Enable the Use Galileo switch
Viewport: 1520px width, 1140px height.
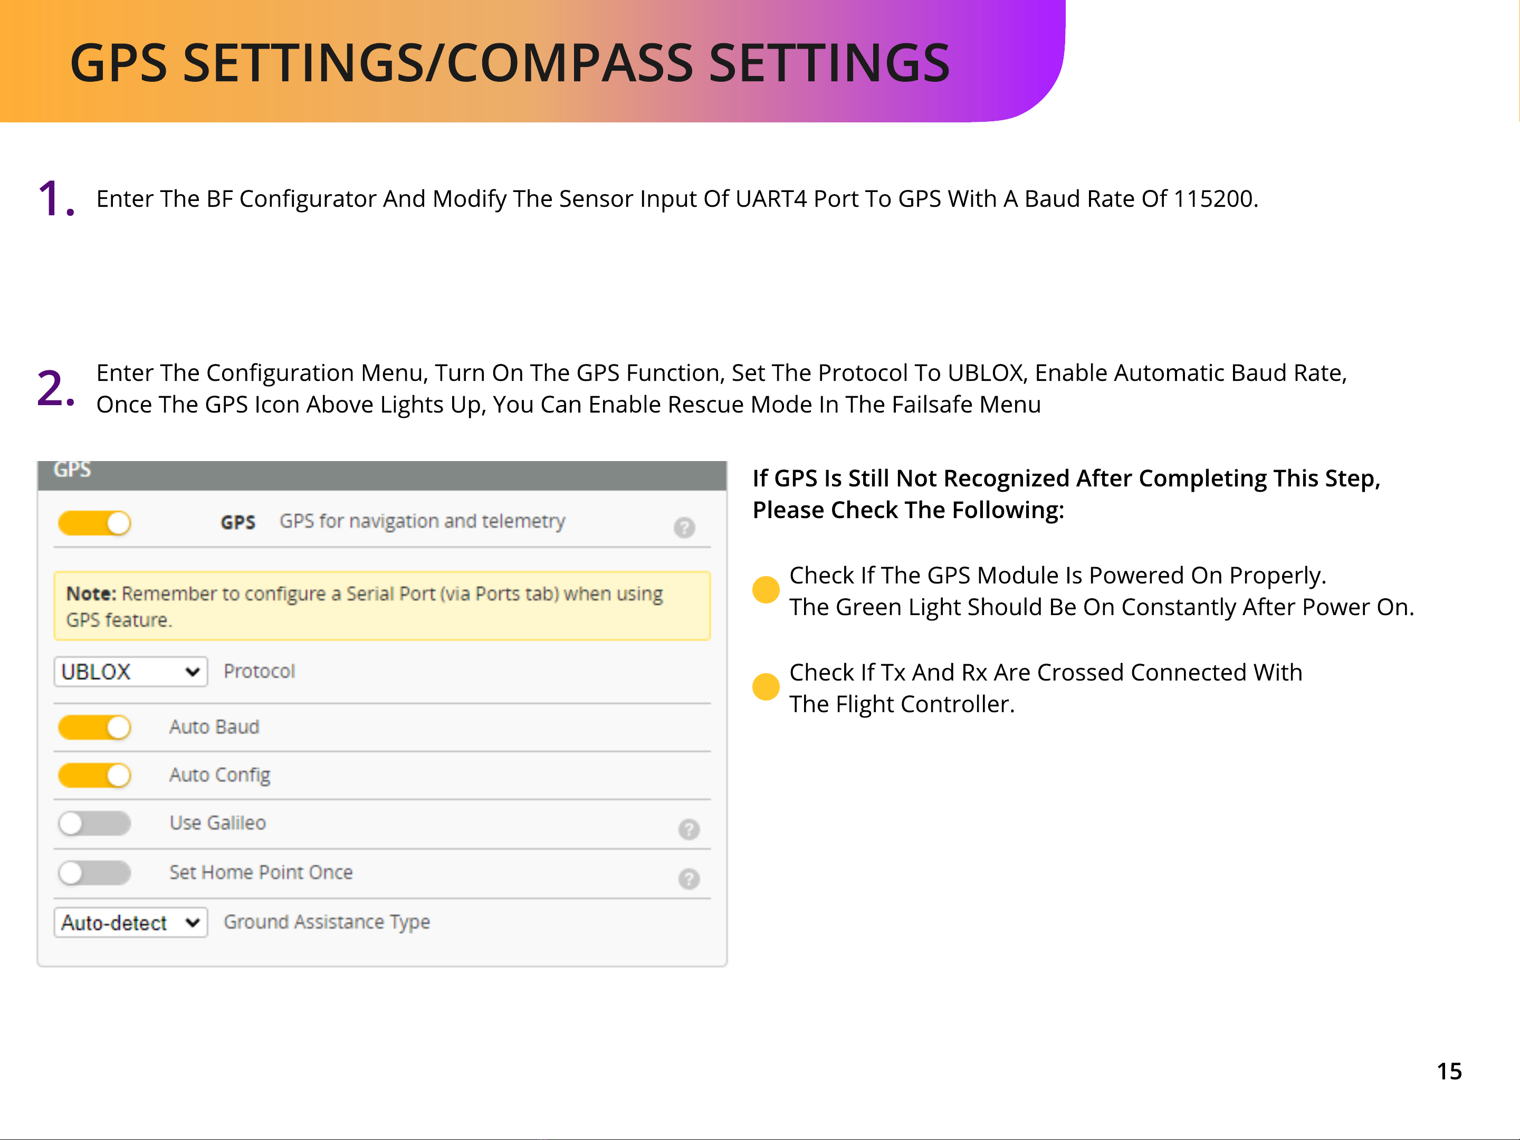(95, 823)
